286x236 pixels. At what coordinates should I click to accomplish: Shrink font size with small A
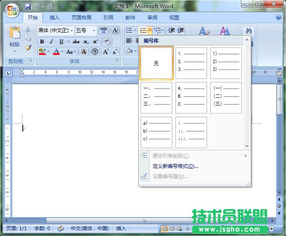click(x=115, y=52)
